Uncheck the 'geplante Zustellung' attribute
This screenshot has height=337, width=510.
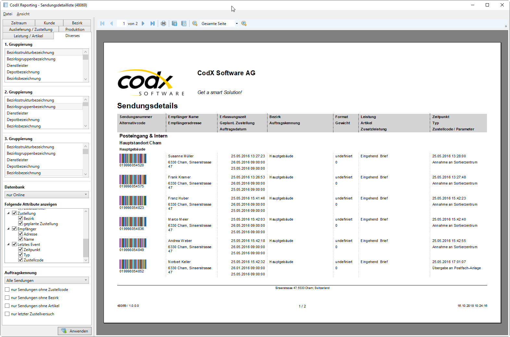click(20, 223)
